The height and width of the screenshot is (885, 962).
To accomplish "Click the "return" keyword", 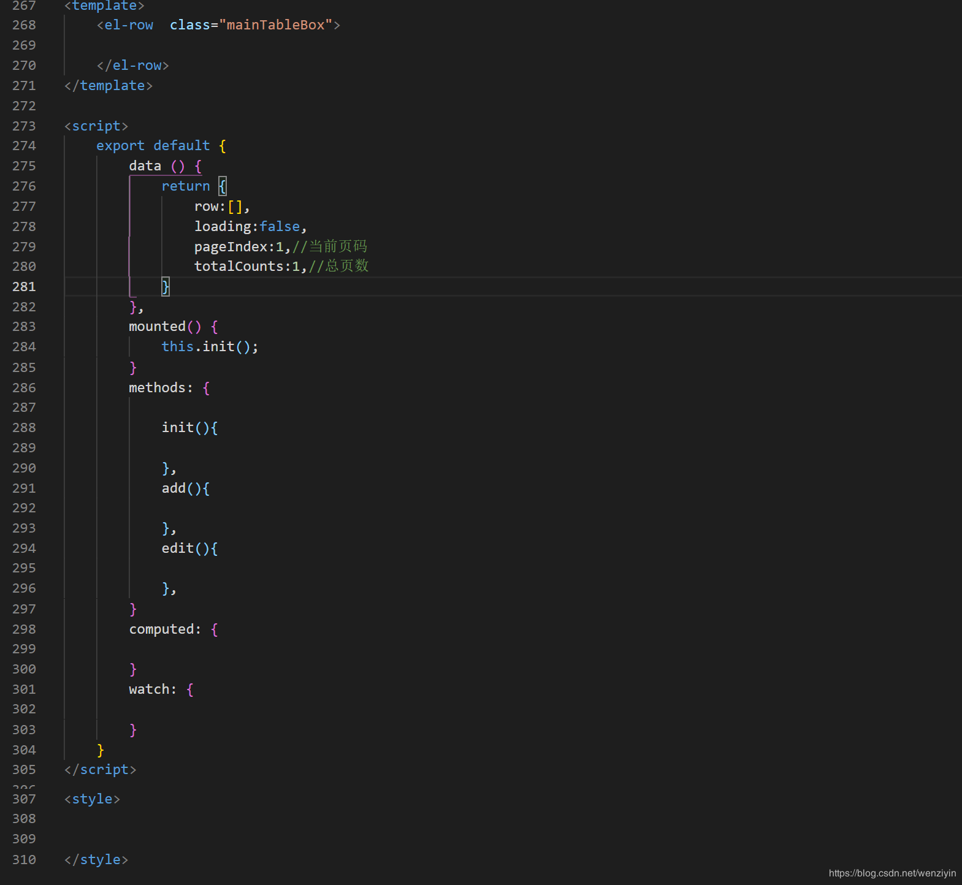I will point(186,186).
